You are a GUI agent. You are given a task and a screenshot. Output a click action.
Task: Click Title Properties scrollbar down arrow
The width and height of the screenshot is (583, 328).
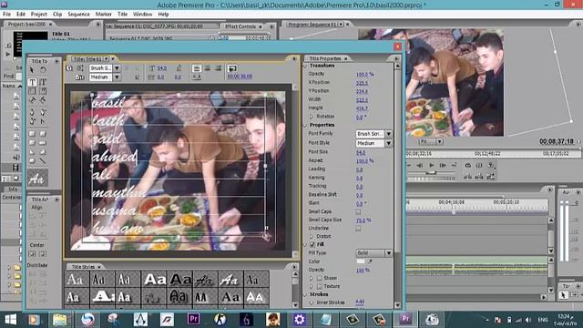(397, 305)
